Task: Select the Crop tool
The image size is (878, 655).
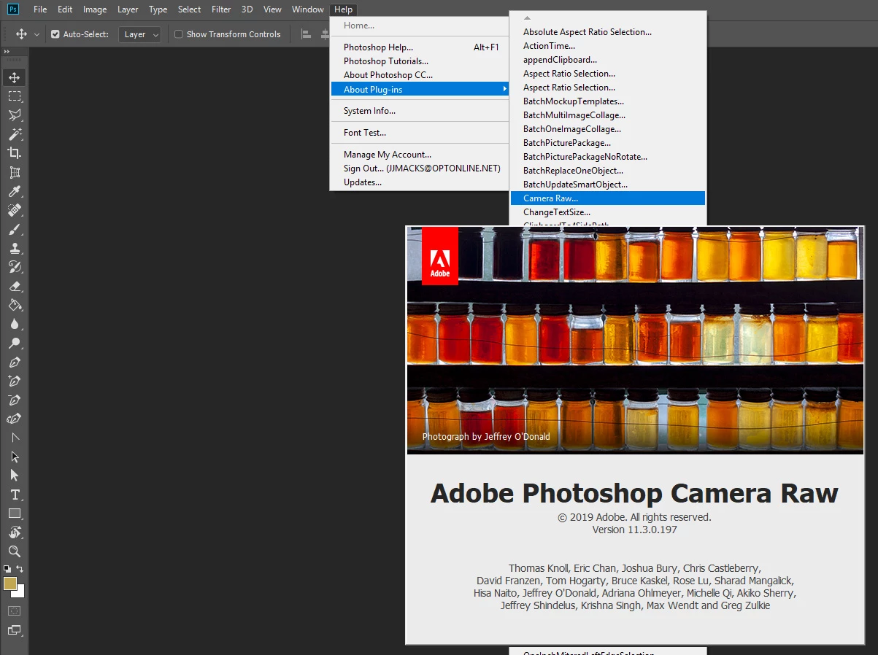Action: (15, 153)
